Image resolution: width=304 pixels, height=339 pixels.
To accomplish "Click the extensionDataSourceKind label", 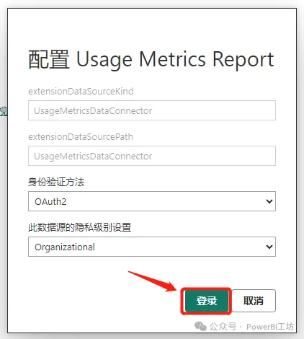I will 81,92.
